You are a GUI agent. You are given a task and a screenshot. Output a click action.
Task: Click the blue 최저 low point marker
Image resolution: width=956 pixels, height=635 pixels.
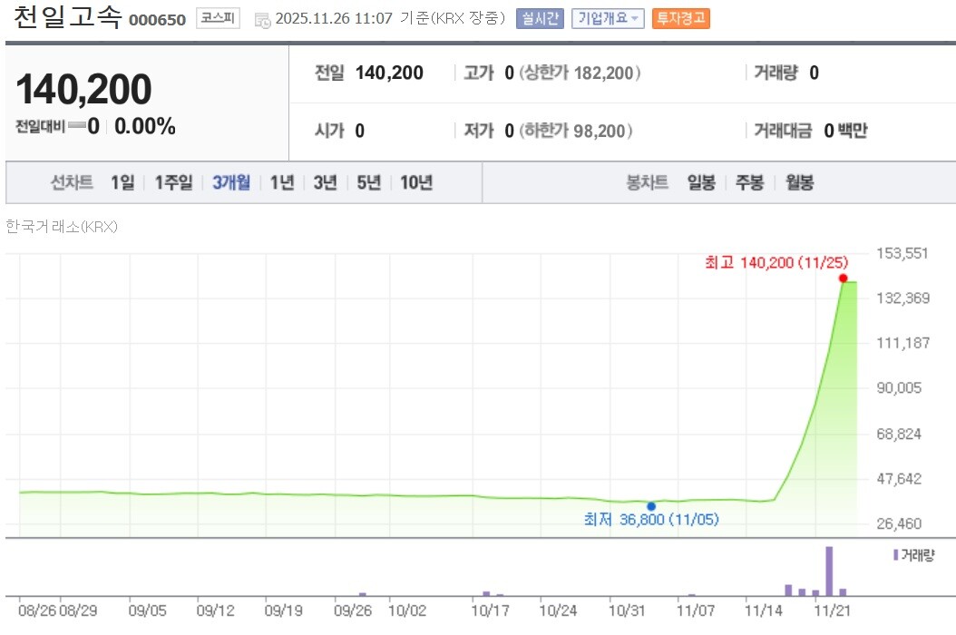pyautogui.click(x=651, y=506)
